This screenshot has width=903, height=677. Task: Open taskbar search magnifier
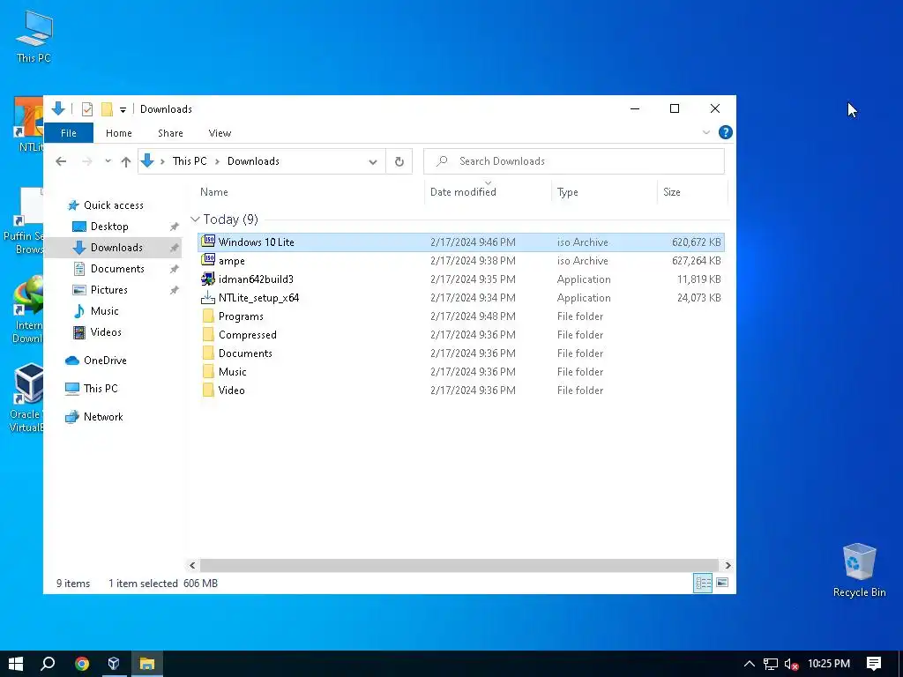click(49, 664)
